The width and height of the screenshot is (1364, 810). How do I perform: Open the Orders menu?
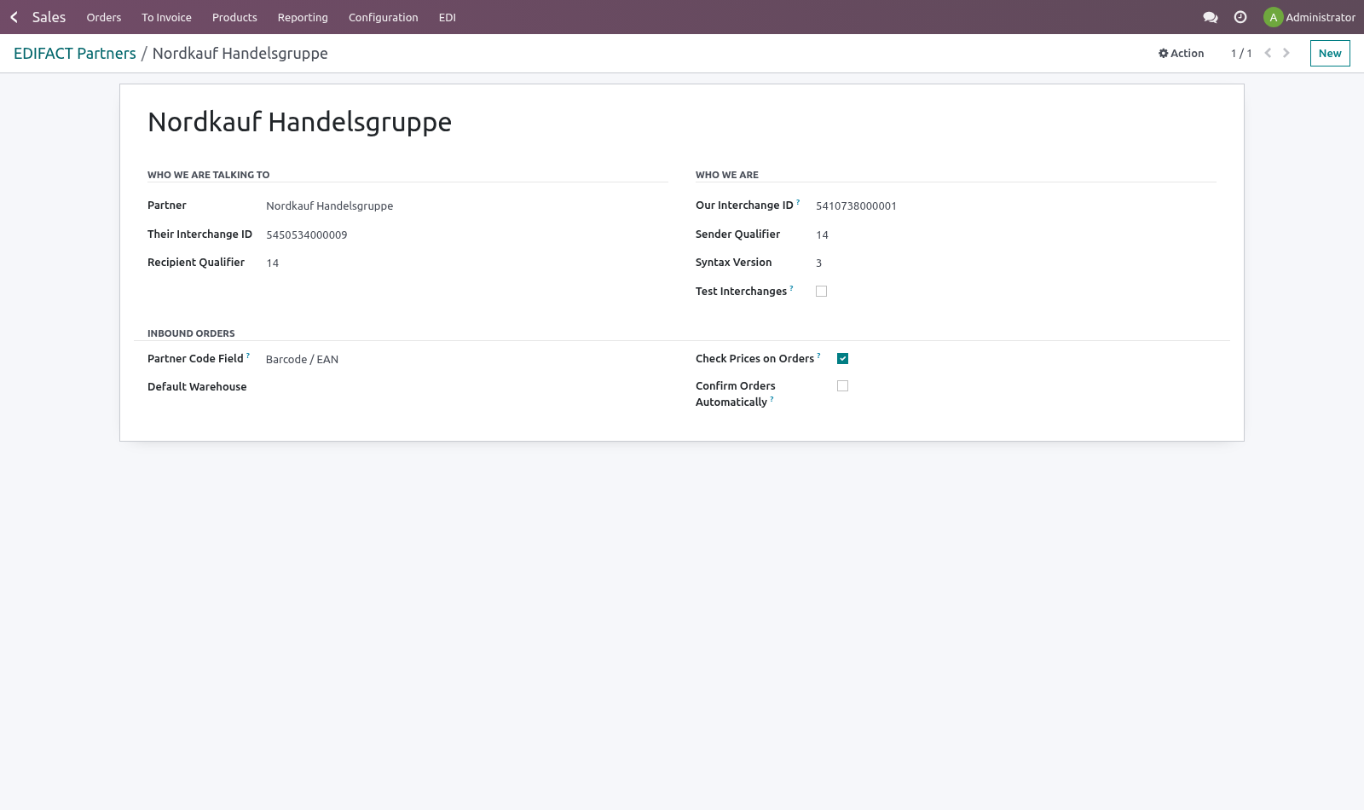point(104,17)
